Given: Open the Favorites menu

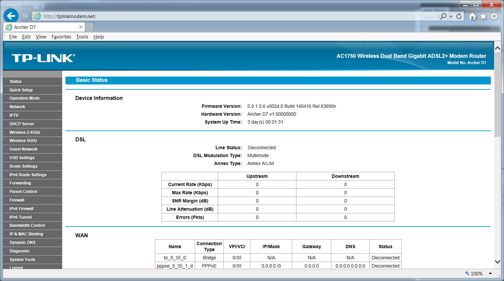Looking at the screenshot, I should tap(61, 37).
